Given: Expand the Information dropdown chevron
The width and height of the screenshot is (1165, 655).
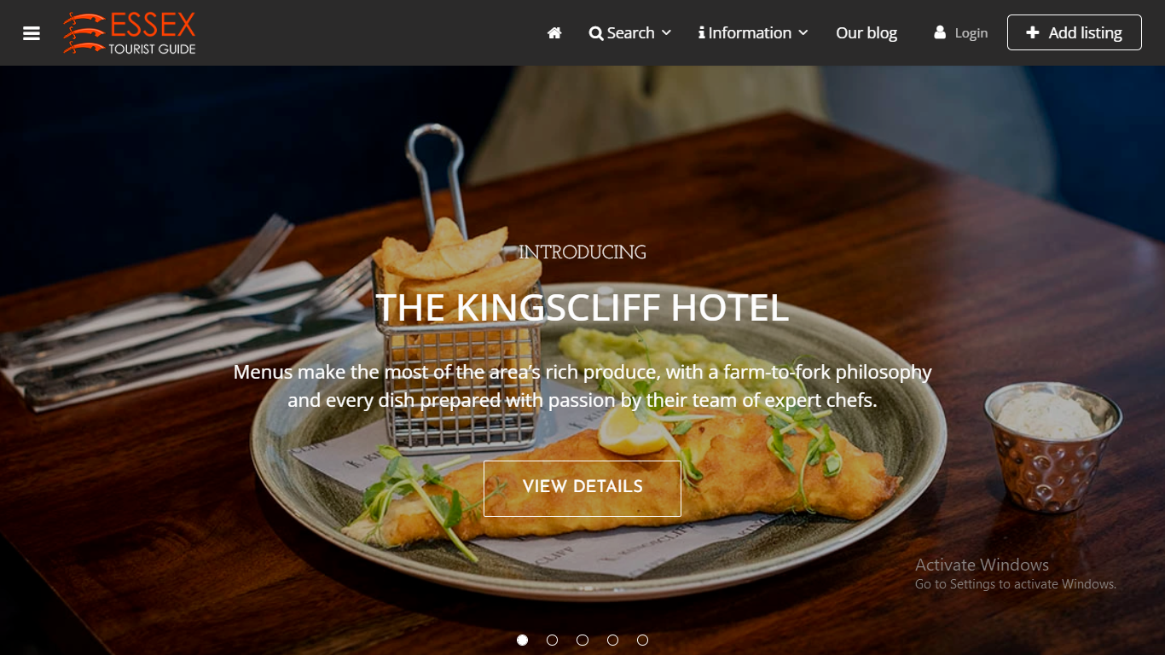Looking at the screenshot, I should click(803, 32).
